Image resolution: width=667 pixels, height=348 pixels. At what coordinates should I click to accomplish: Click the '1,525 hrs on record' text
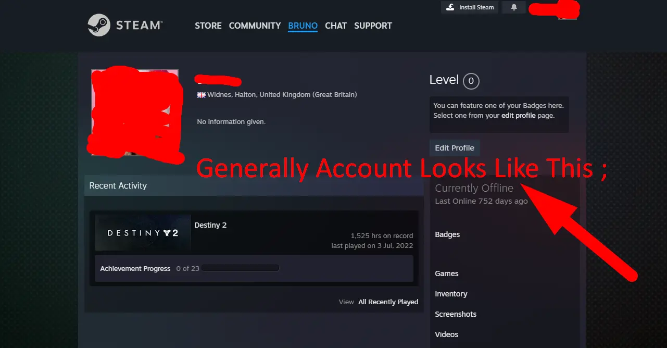pyautogui.click(x=382, y=235)
